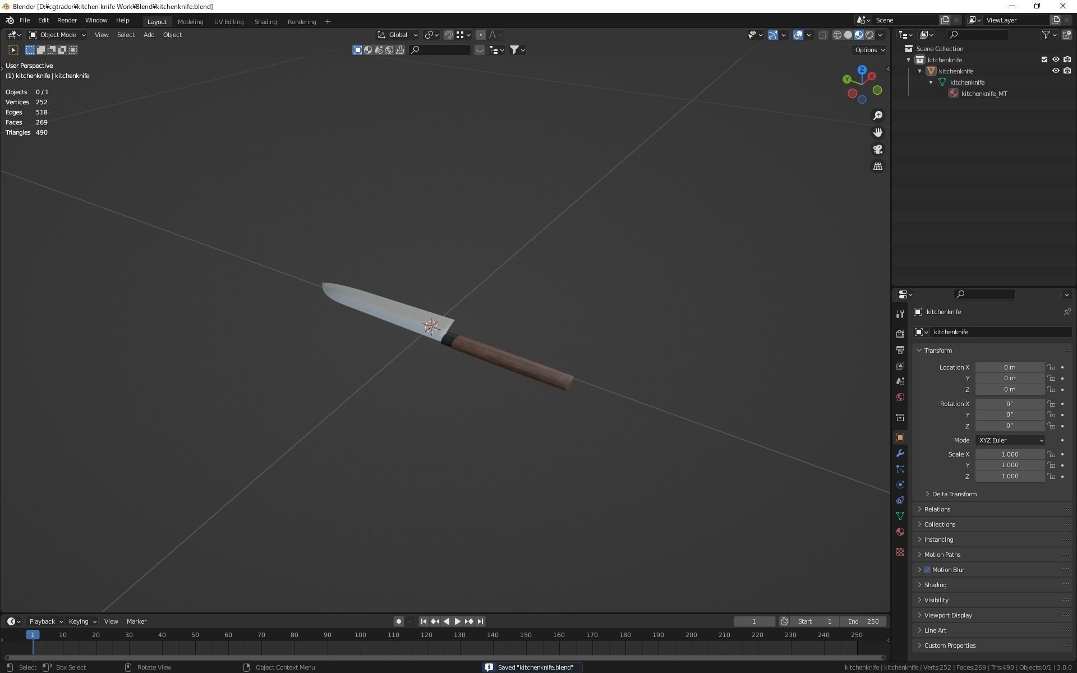Disable kitchenknife object in renders camera icon
The image size is (1077, 673).
click(x=1067, y=71)
